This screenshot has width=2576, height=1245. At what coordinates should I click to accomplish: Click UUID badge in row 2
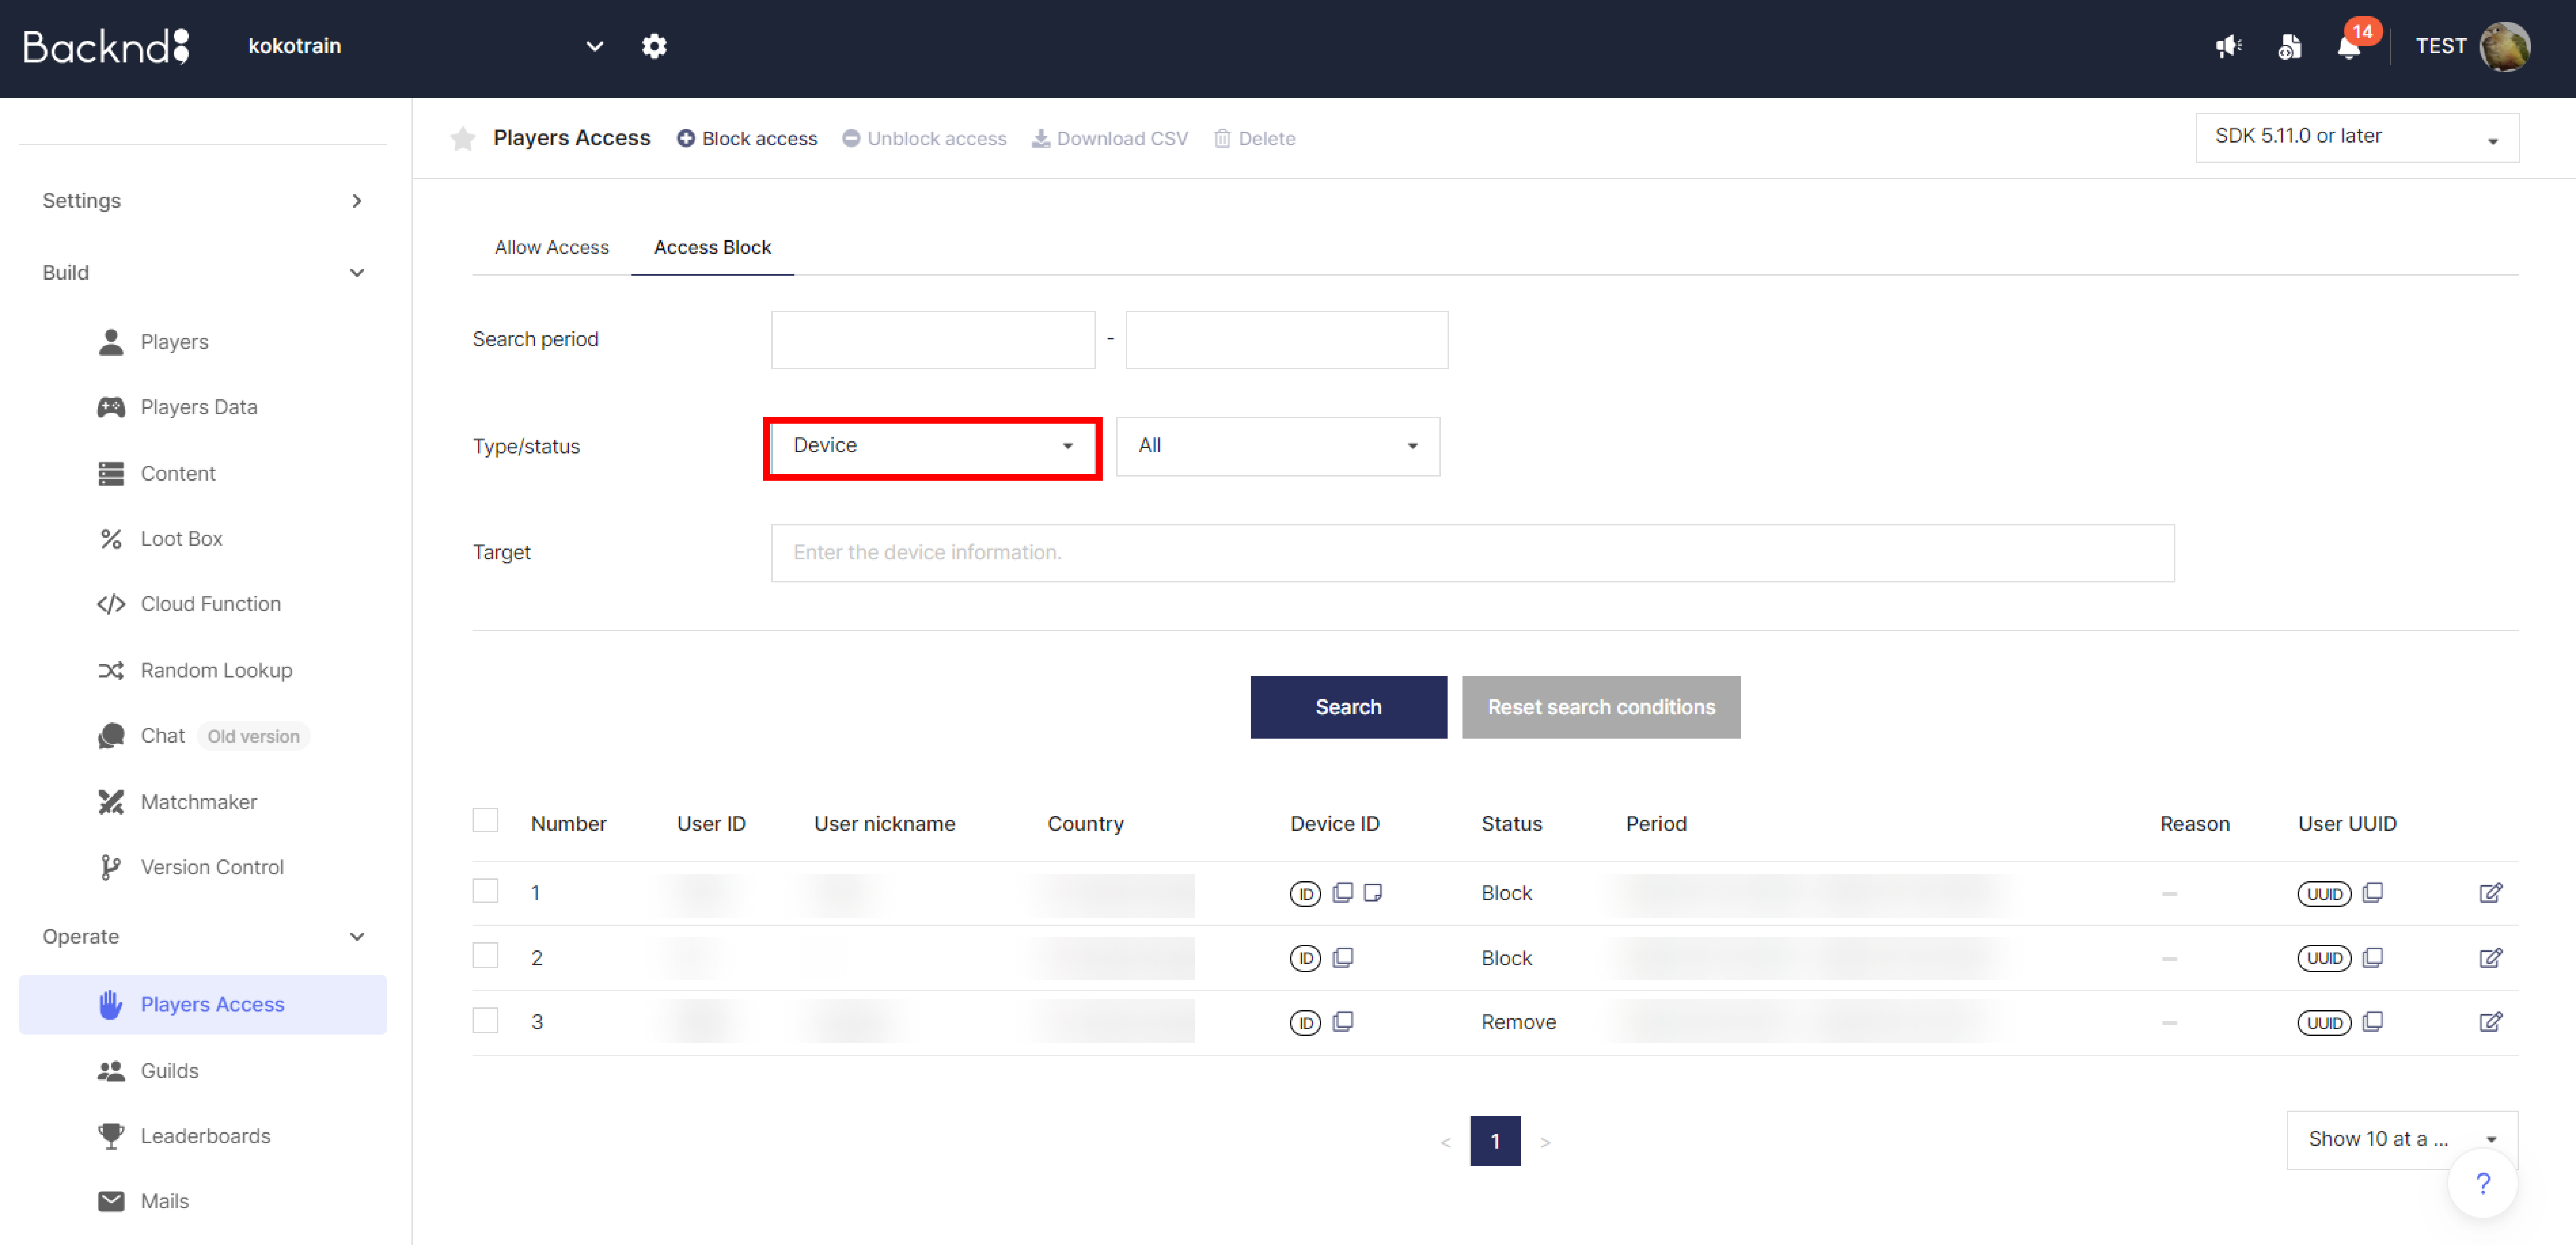pos(2324,958)
